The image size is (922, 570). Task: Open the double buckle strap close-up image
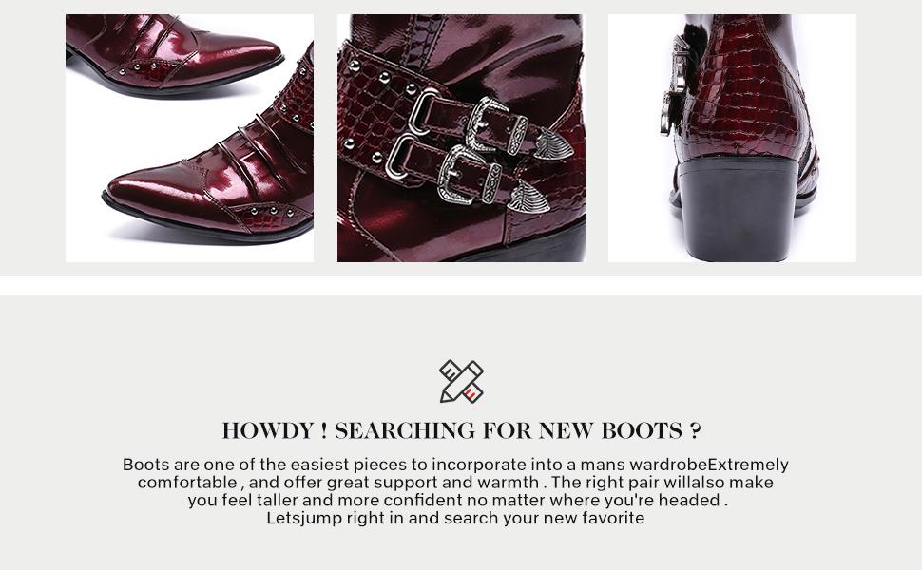tap(461, 138)
